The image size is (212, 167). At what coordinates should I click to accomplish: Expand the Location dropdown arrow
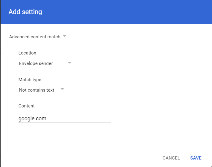(x=70, y=63)
